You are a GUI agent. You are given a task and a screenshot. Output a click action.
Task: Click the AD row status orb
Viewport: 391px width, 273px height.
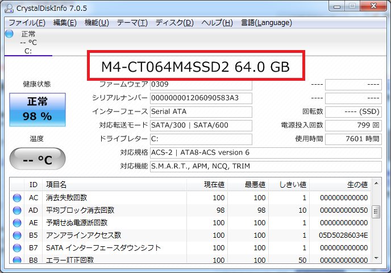coord(17,210)
